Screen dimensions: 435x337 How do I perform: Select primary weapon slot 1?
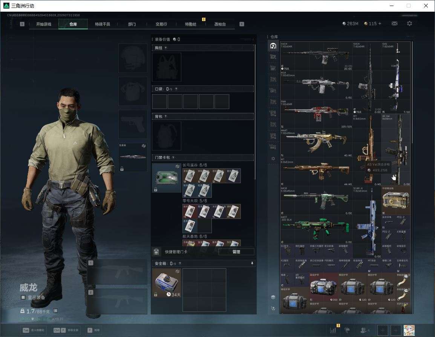117,272
